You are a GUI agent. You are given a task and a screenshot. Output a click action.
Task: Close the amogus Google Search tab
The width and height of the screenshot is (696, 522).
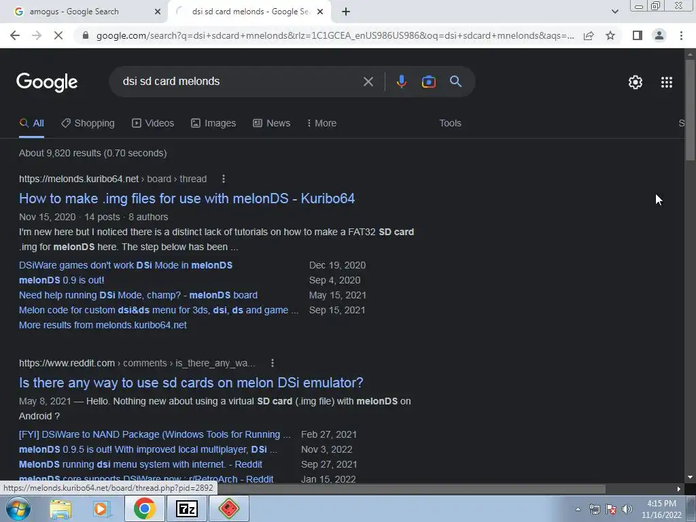(x=158, y=12)
